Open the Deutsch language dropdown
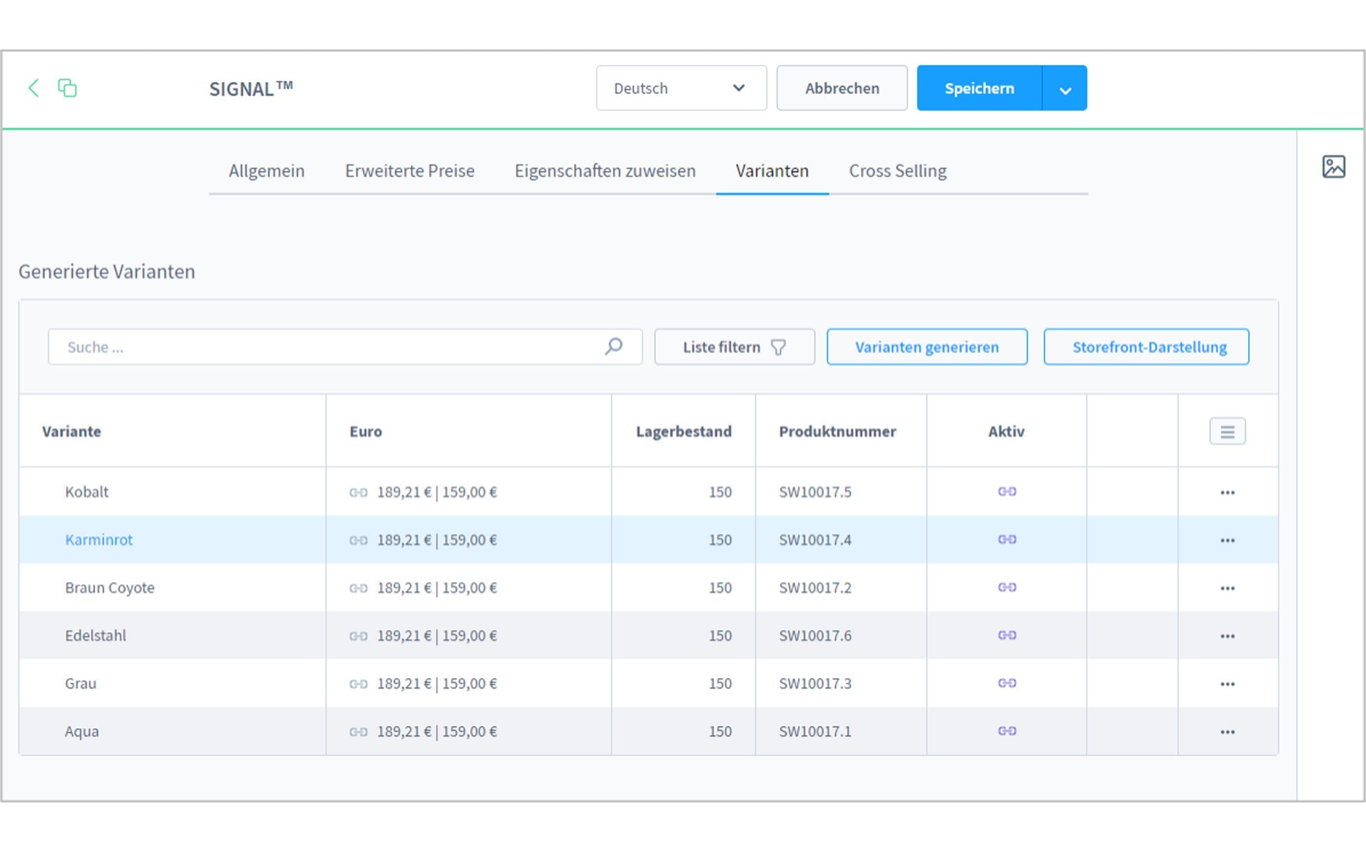The height and width of the screenshot is (853, 1366). (682, 87)
